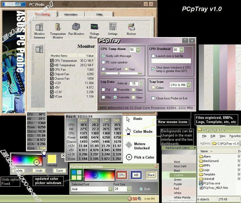The width and height of the screenshot is (241, 203).
Task: Switch to Utility tab
Action: [99, 14]
